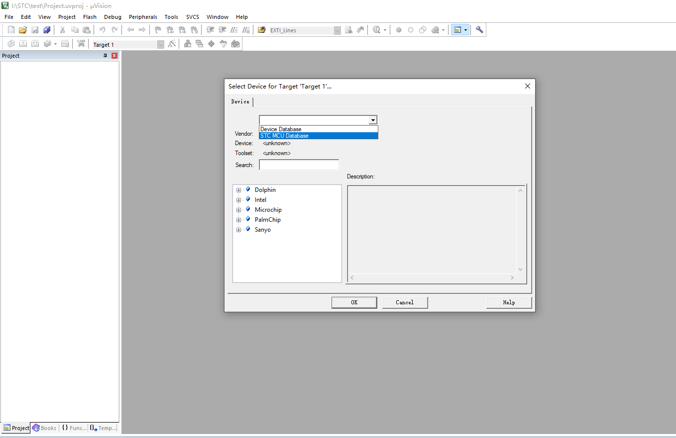Click the Description box scroll down arrow
Image resolution: width=676 pixels, height=438 pixels.
tap(520, 269)
